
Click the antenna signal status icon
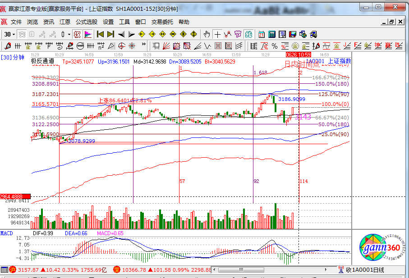tap(341, 269)
